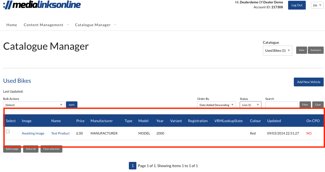Expand the Bulk Actions select box
This screenshot has width=325, height=172.
click(34, 105)
